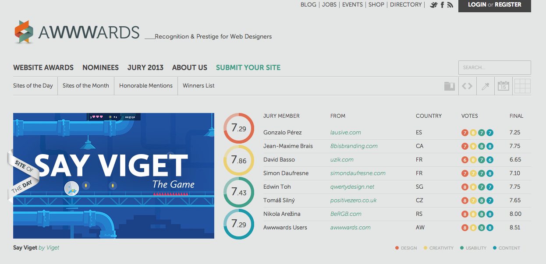Click the SG country code

click(x=420, y=187)
